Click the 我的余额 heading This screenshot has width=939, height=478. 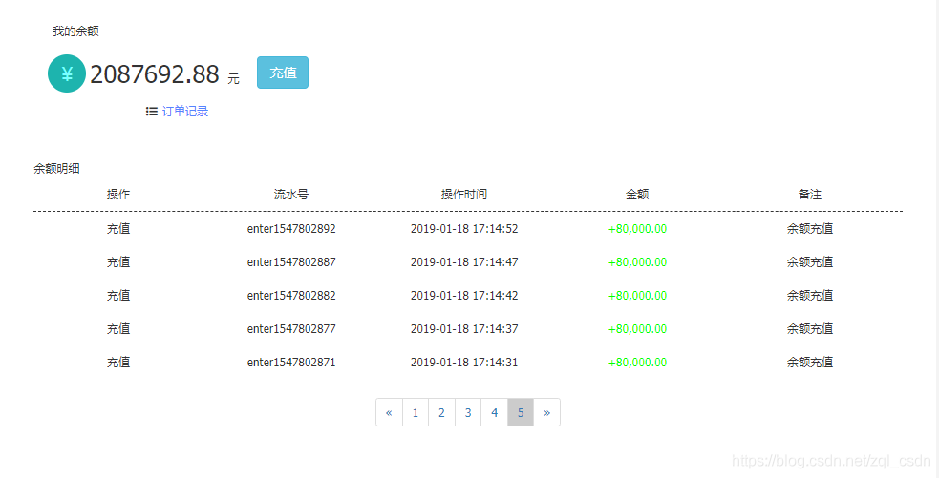[75, 31]
